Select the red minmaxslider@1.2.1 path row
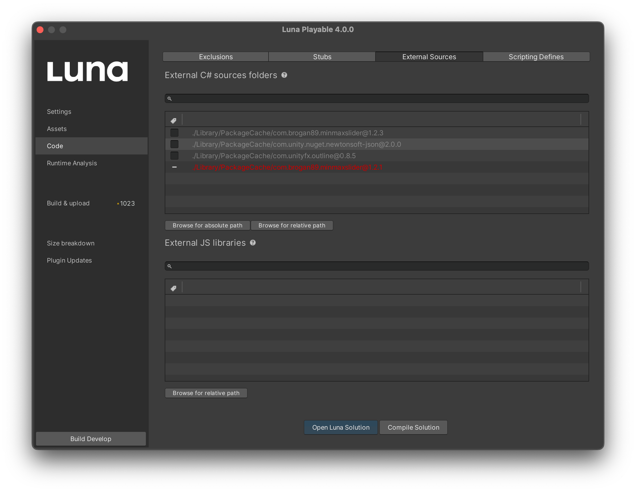 point(377,167)
